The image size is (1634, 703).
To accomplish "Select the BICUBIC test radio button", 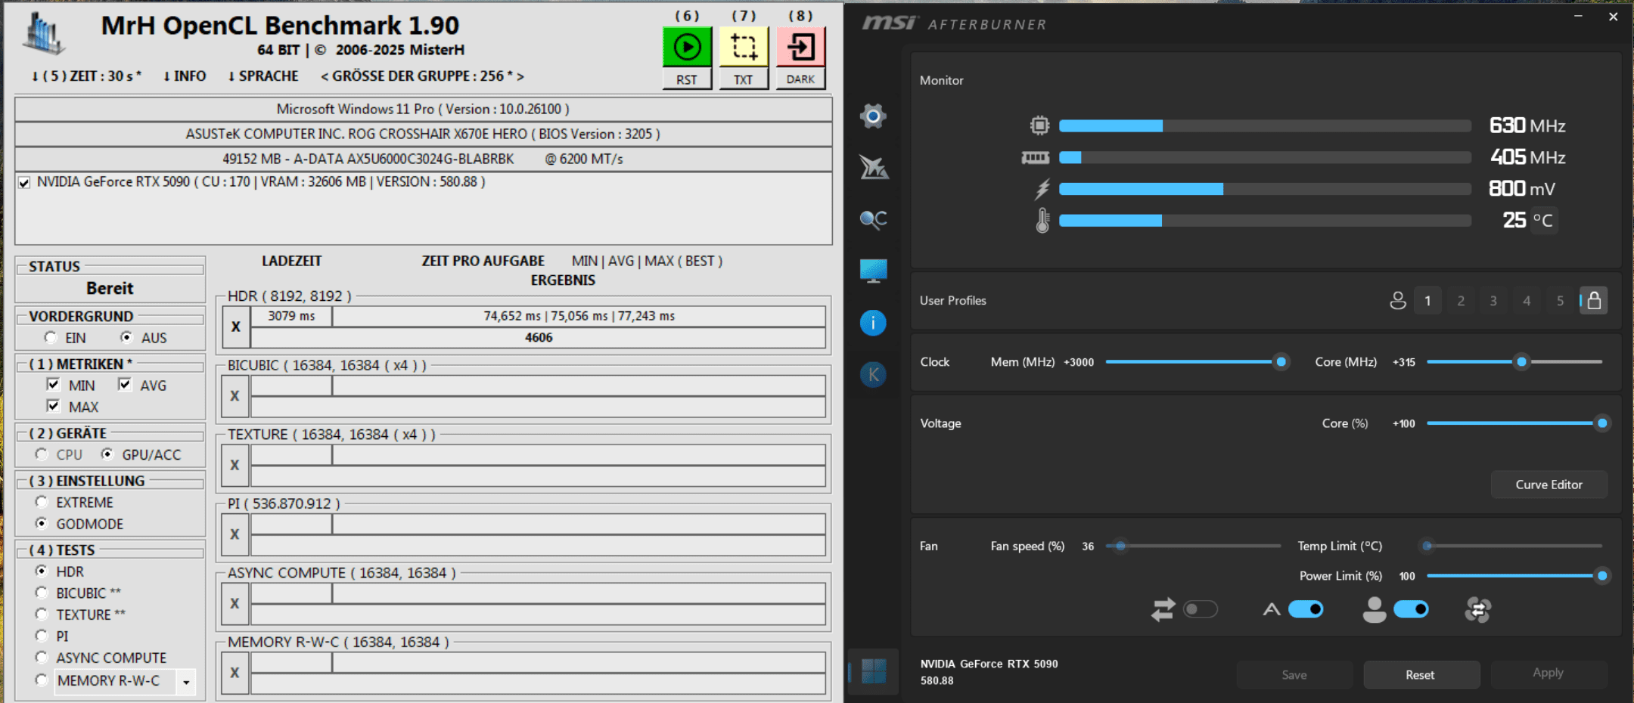I will pyautogui.click(x=42, y=593).
